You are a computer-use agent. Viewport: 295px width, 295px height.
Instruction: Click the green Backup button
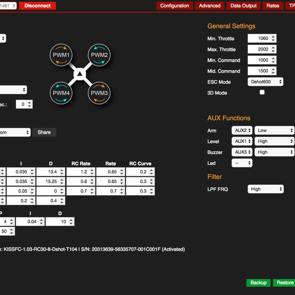pyautogui.click(x=259, y=283)
